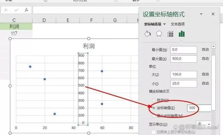Open the Fill & Line paint bucket icon
223x135 pixels.
[148, 34]
